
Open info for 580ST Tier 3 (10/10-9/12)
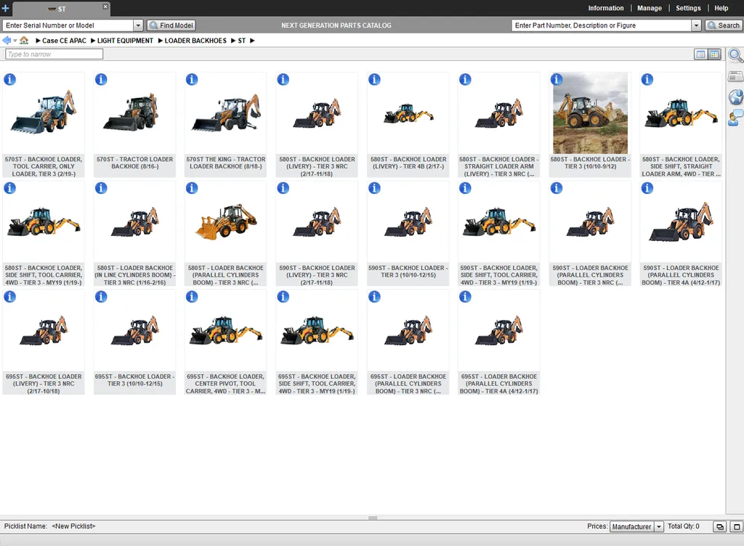click(x=557, y=79)
